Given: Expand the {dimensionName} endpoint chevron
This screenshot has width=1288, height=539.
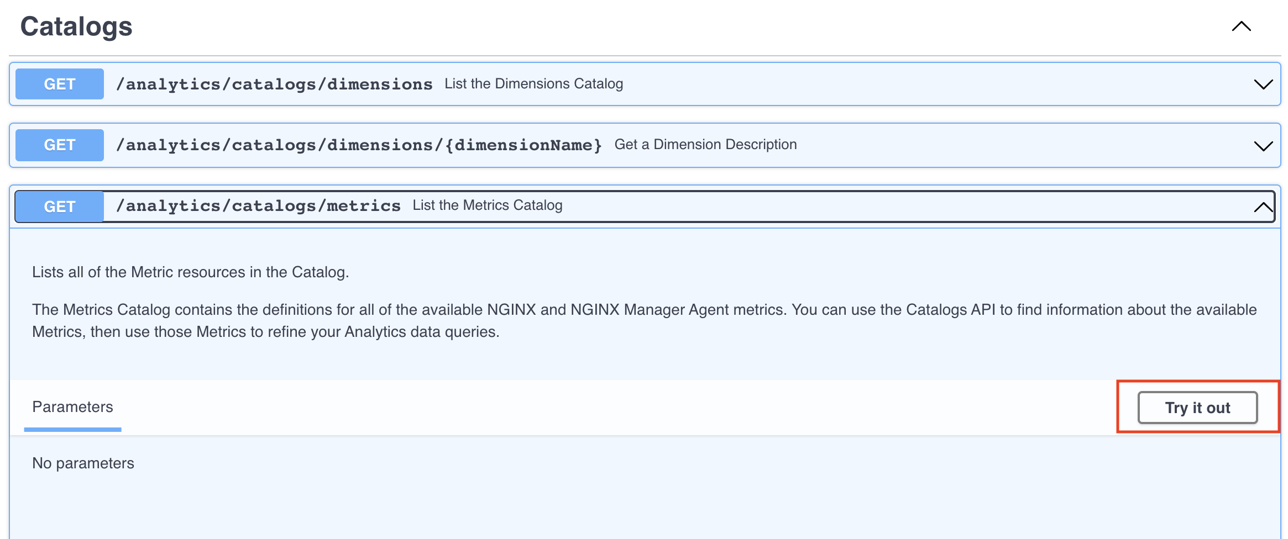Looking at the screenshot, I should click(x=1263, y=146).
